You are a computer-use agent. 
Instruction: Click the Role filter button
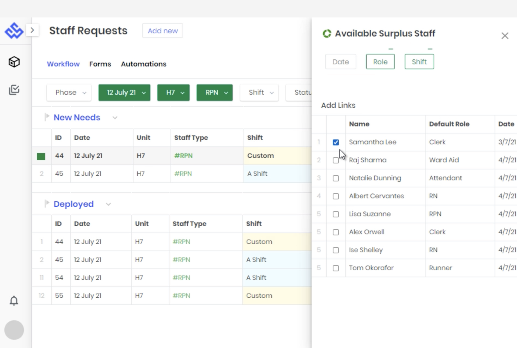point(380,62)
